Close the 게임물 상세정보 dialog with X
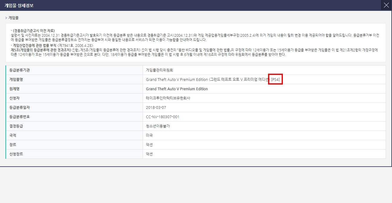Image resolution: width=392 pixels, height=203 pixels. [386, 5]
